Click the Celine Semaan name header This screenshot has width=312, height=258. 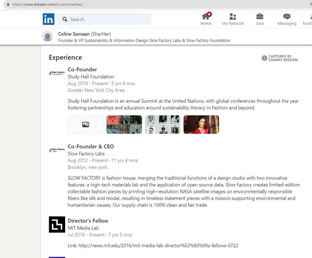[74, 34]
